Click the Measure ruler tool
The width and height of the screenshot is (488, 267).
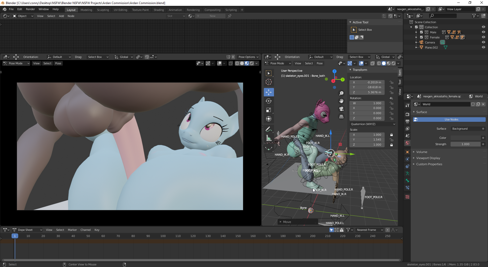[x=269, y=138]
